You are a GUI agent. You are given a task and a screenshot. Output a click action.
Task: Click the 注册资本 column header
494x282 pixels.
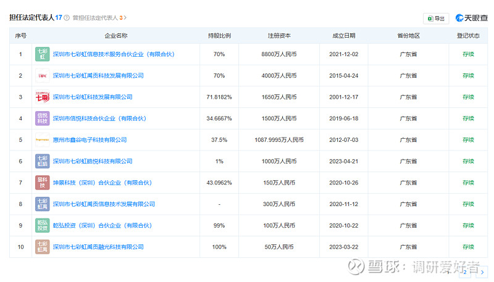click(x=279, y=36)
